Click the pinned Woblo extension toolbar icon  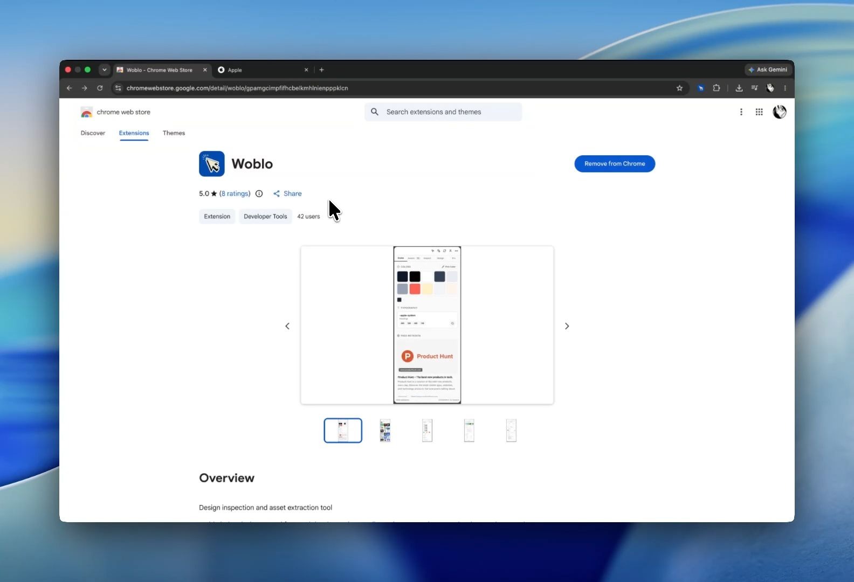(701, 88)
